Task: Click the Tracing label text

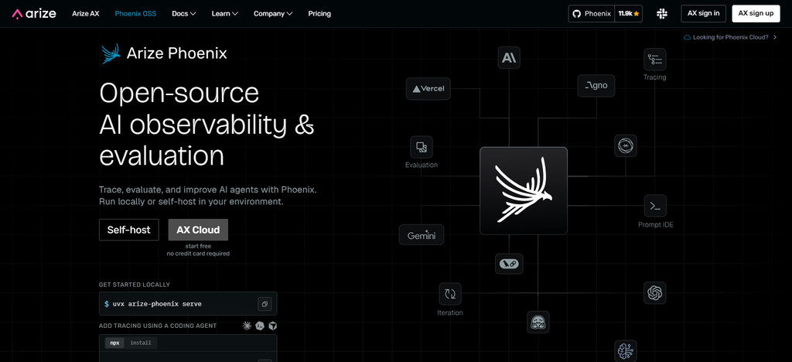Action: coord(654,77)
